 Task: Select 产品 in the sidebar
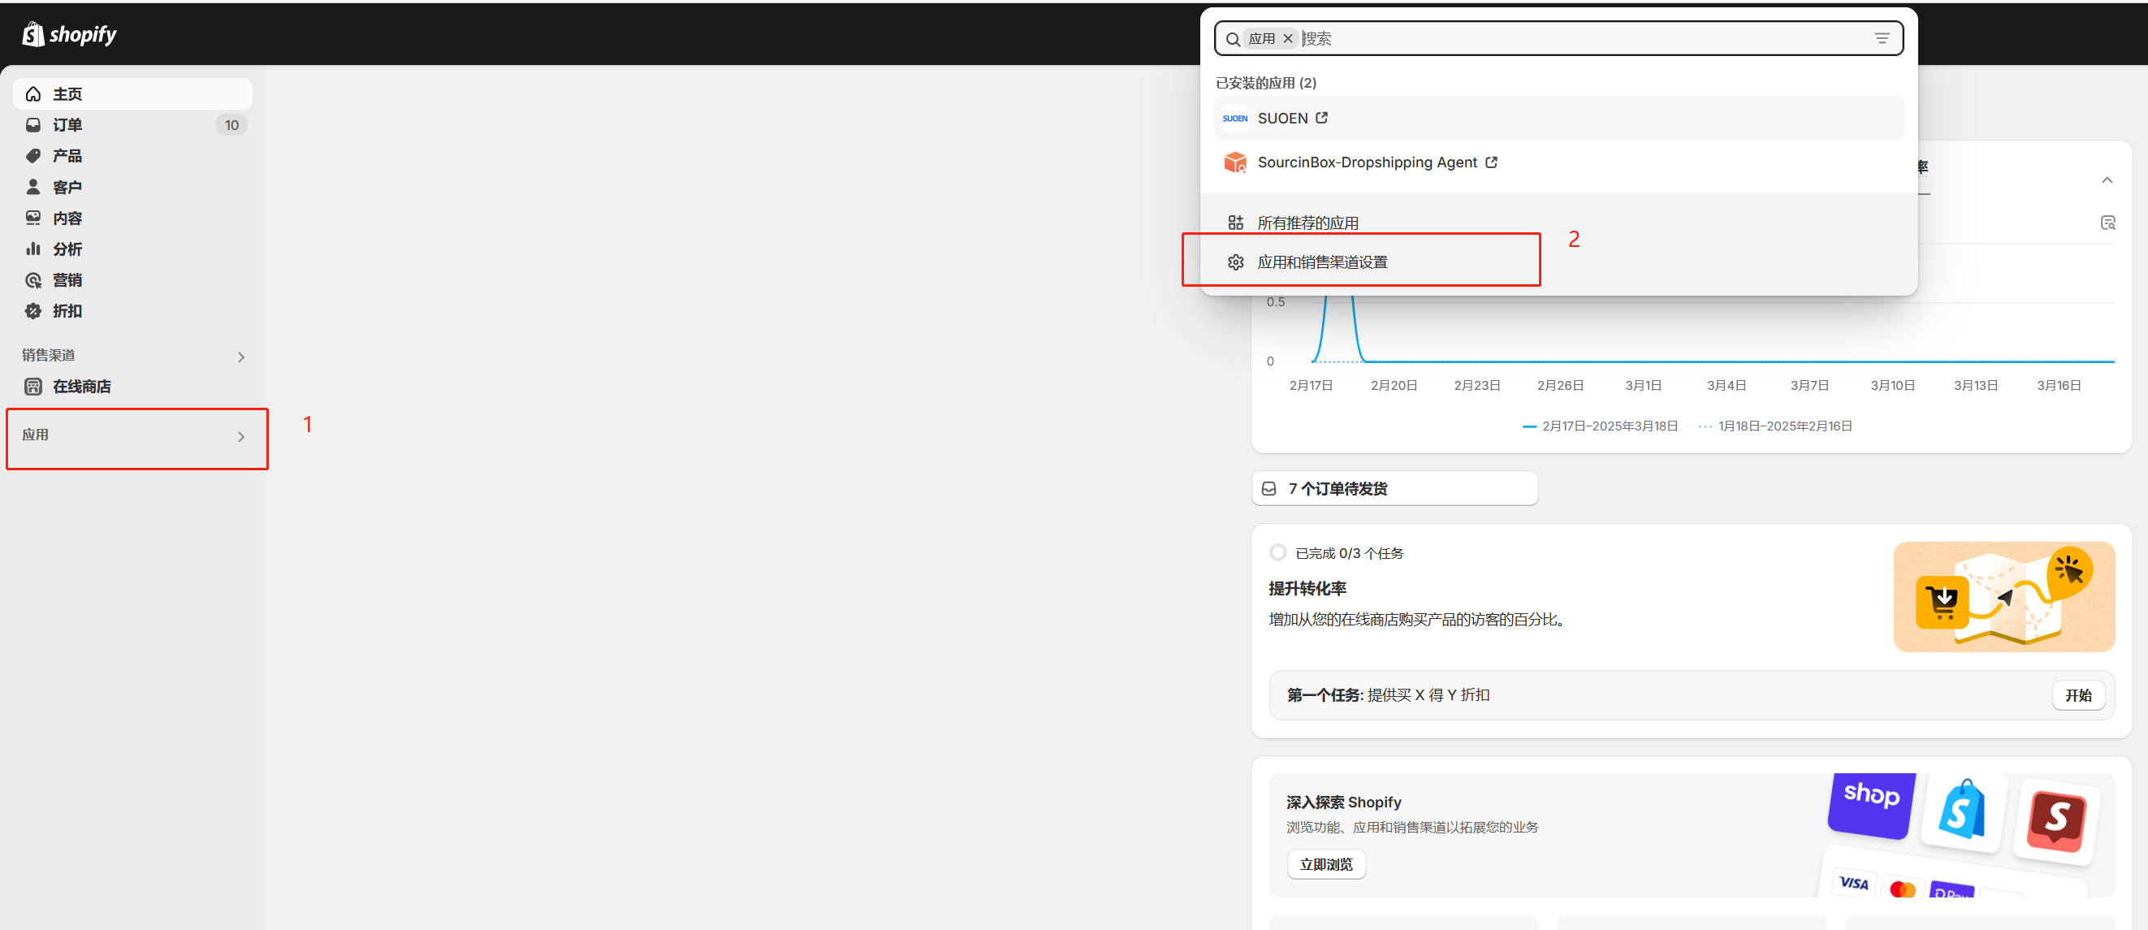132,156
